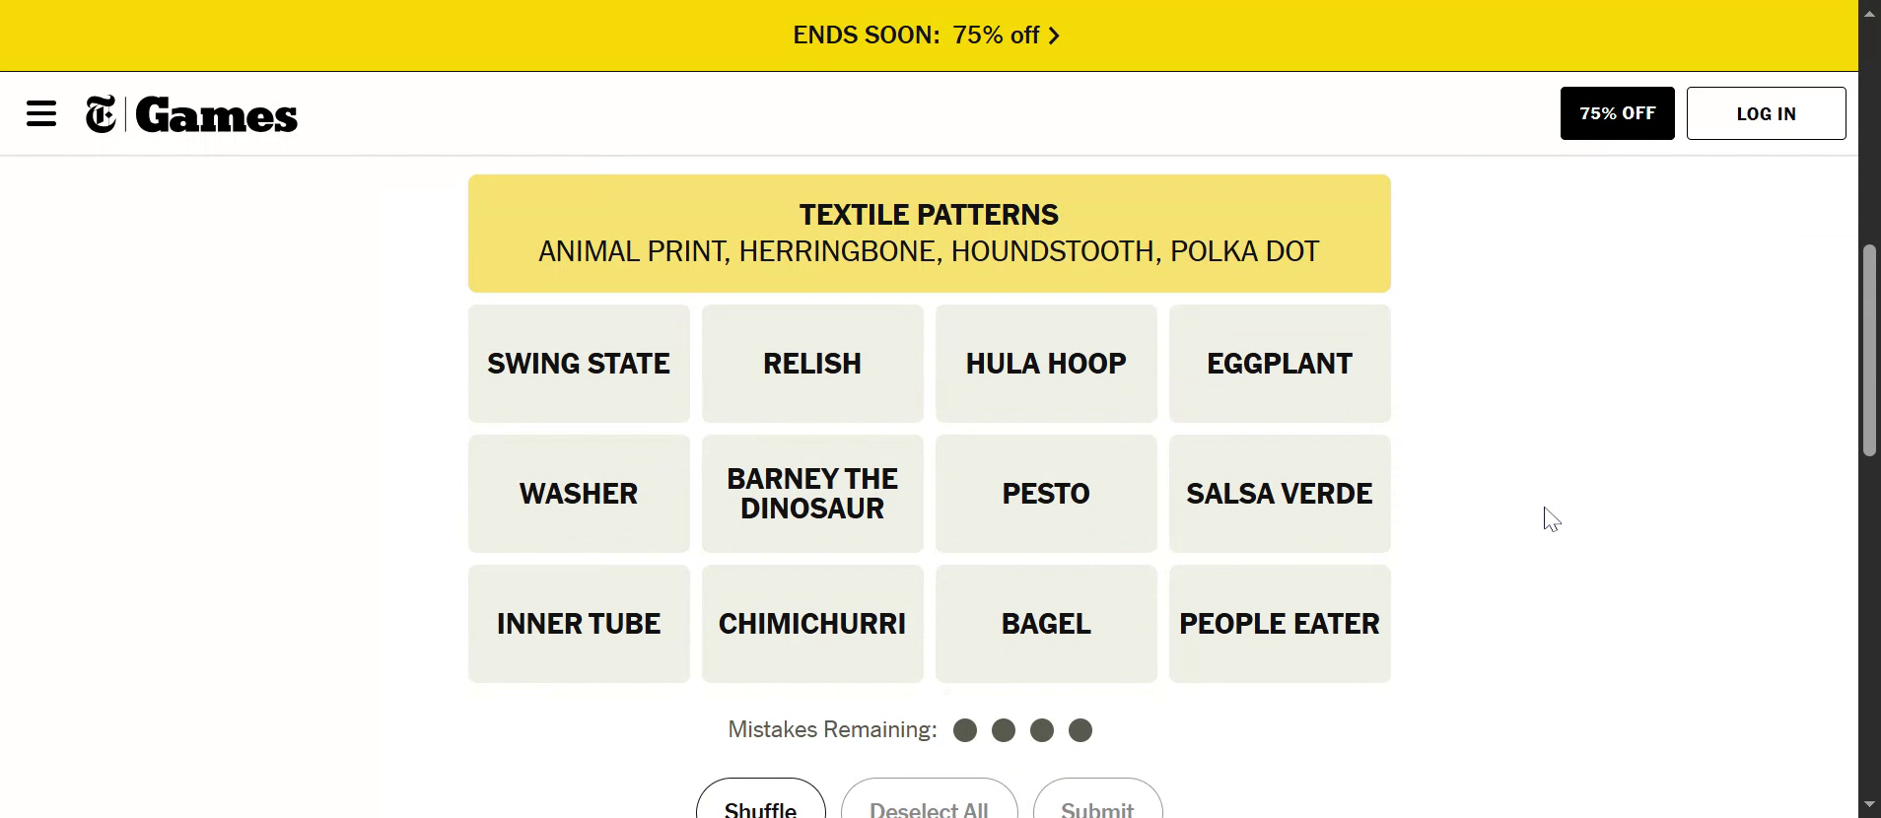Click the LOG IN button

pyautogui.click(x=1766, y=113)
